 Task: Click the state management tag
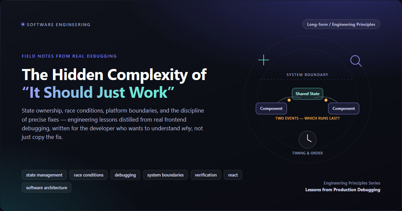pos(44,175)
